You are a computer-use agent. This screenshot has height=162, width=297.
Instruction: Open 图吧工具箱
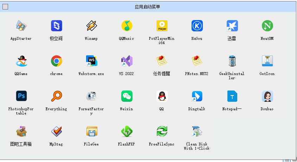(21, 131)
